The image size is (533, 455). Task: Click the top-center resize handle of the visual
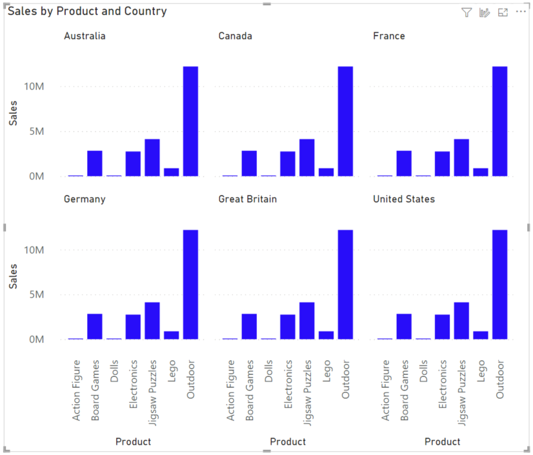266,3
